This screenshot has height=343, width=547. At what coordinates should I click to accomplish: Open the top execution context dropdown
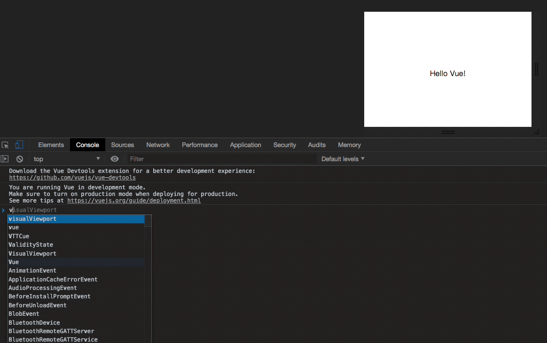(x=66, y=159)
